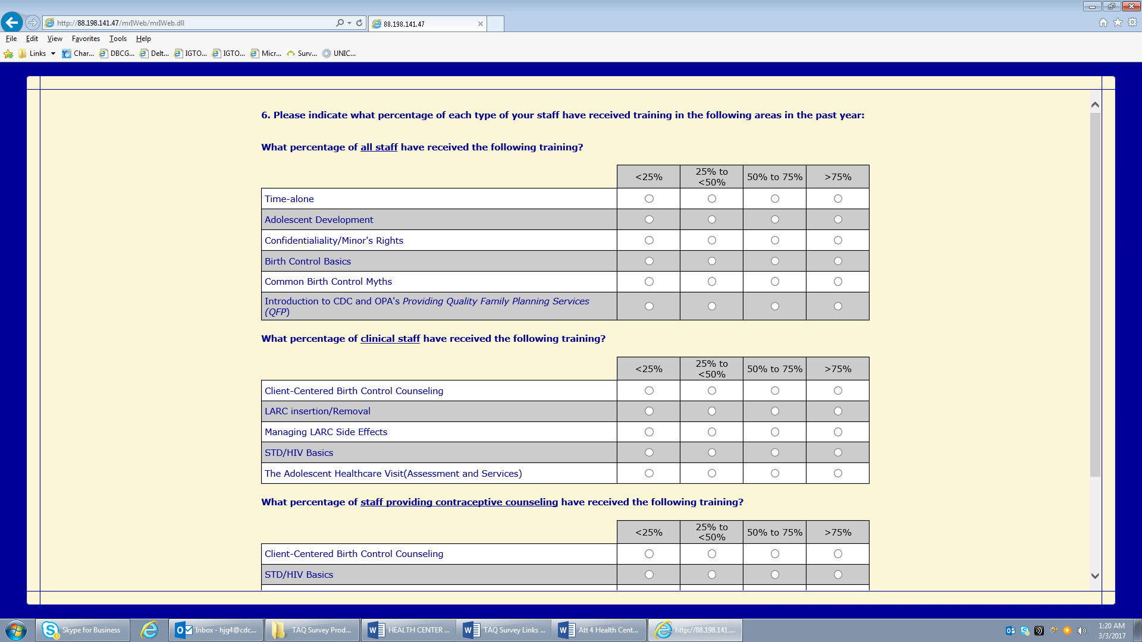Click the Refresh page icon
Viewport: 1142px width, 642px height.
359,23
